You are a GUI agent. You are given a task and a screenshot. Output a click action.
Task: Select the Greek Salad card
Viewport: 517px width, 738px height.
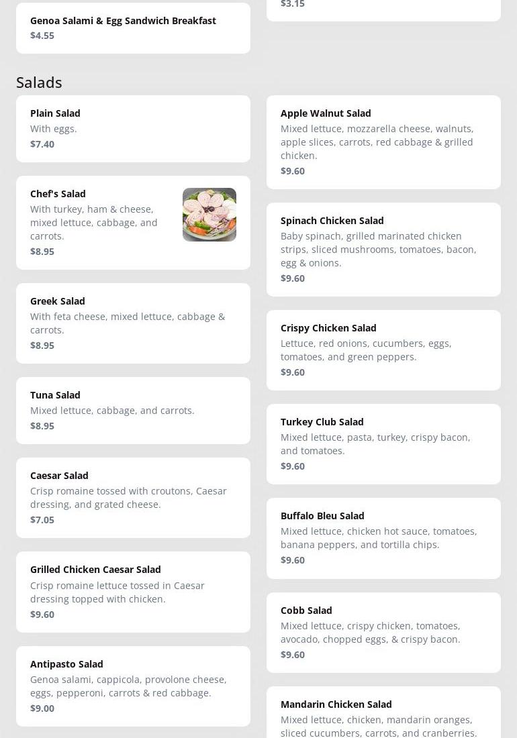(x=133, y=323)
